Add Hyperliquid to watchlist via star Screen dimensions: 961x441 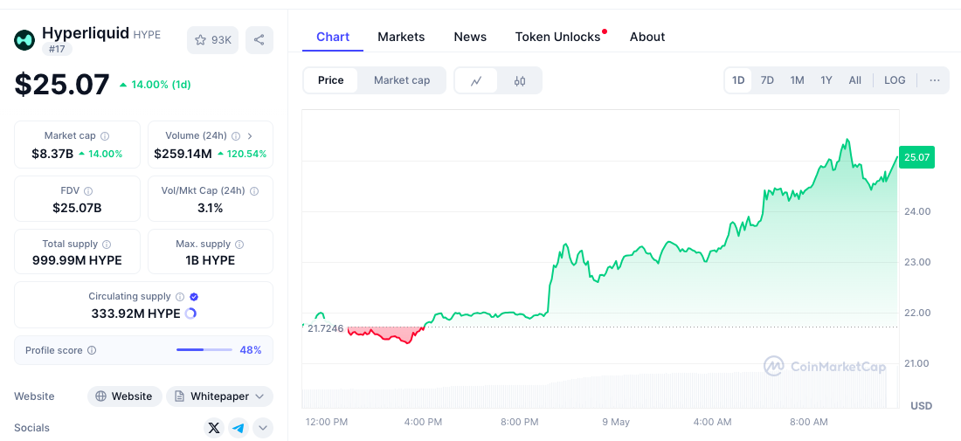212,40
